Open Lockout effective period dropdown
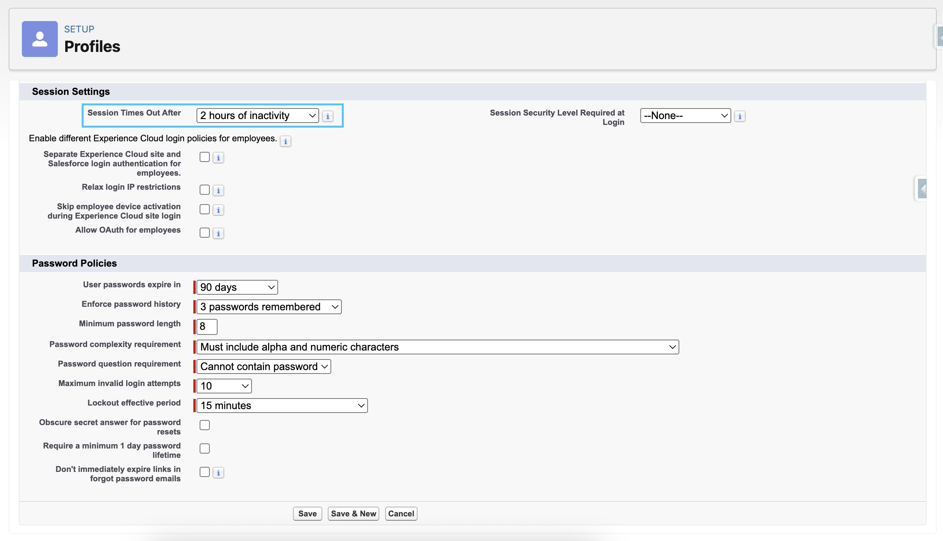The width and height of the screenshot is (943, 541). pos(282,406)
